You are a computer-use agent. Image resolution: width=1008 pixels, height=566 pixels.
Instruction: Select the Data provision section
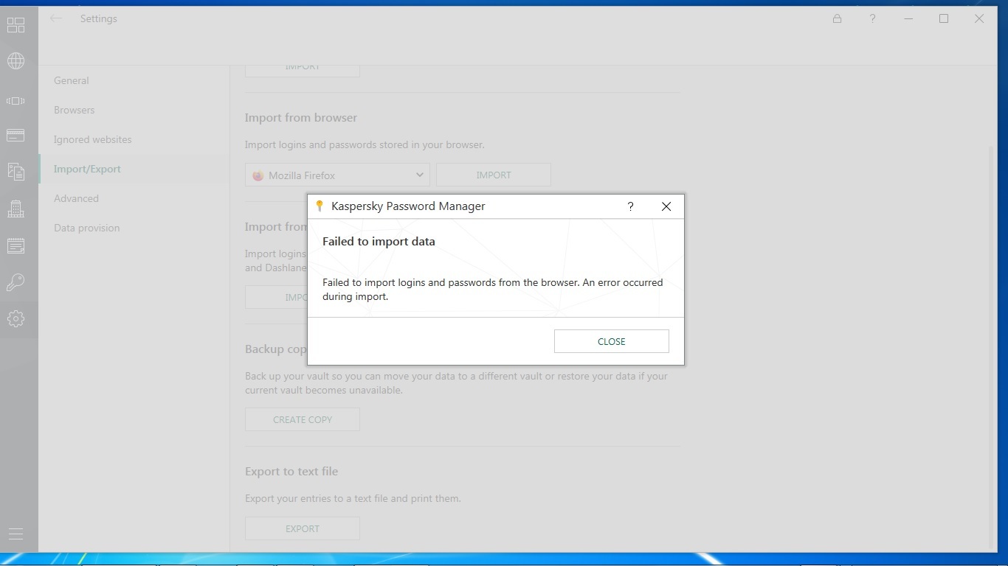pos(87,228)
